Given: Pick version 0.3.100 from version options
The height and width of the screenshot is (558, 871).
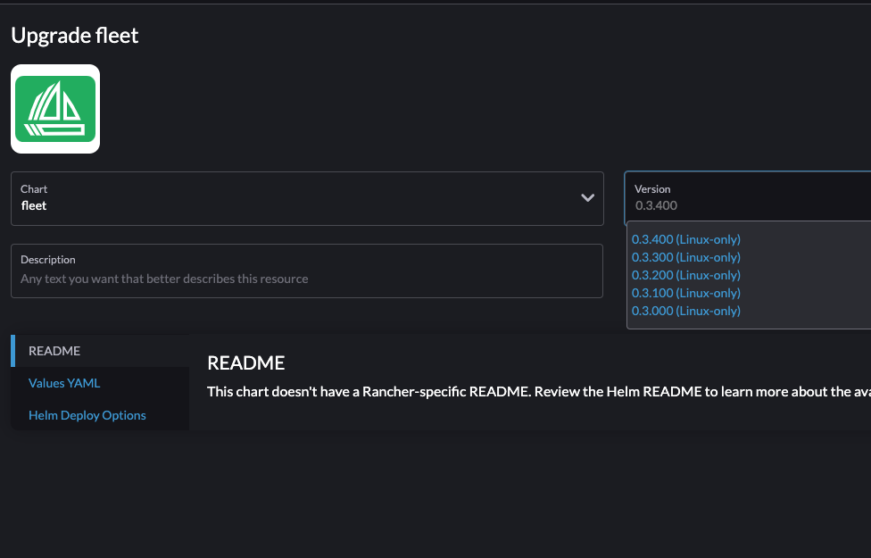Looking at the screenshot, I should (685, 293).
